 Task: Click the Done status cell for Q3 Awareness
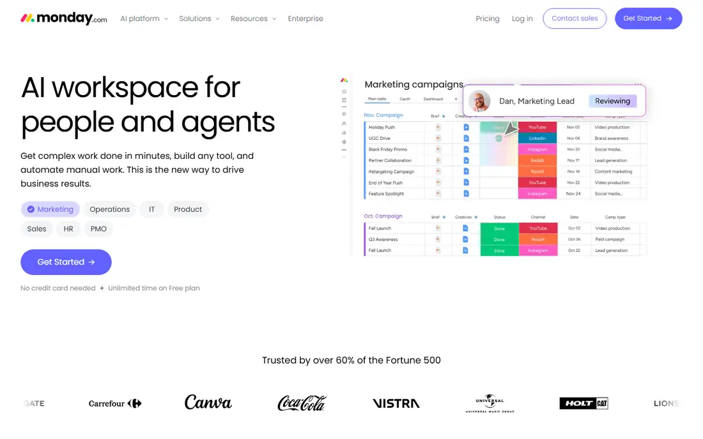[x=499, y=239]
